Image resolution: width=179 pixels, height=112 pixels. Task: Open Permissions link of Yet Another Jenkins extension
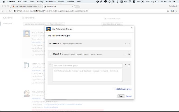click(36, 99)
